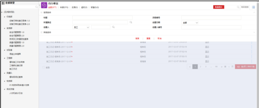Image resolution: width=259 pixels, height=108 pixels.
Task: Select 质量问题管理-1.0 in tree
Action: click(x=17, y=43)
